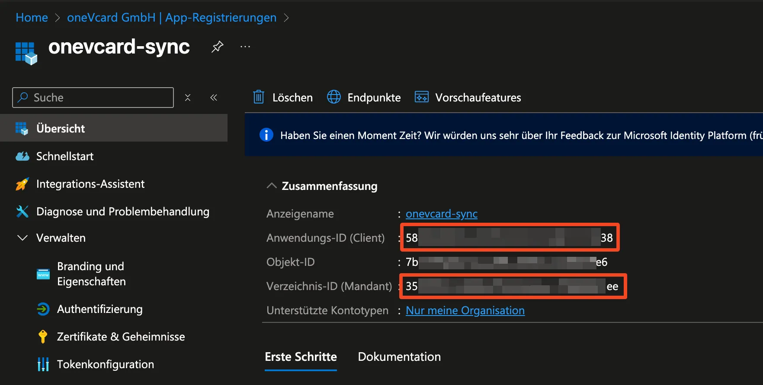
Task: Switch to the Erste Schritte tab
Action: tap(301, 357)
